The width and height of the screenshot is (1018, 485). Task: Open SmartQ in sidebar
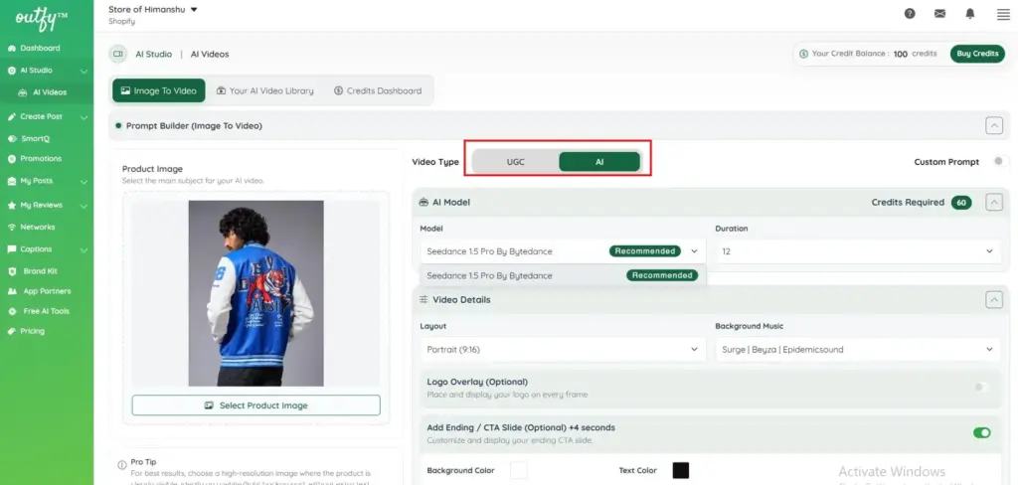click(x=35, y=138)
